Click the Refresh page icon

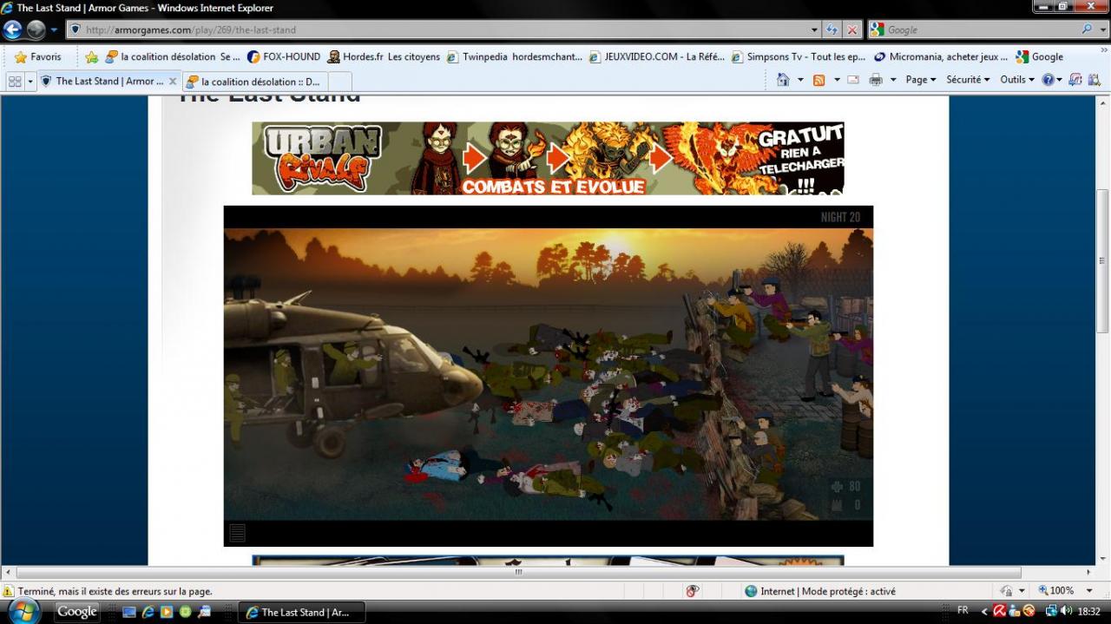click(832, 30)
